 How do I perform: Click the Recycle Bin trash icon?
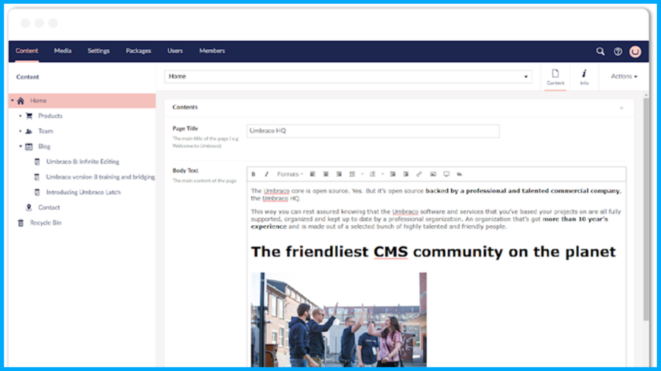coord(21,223)
